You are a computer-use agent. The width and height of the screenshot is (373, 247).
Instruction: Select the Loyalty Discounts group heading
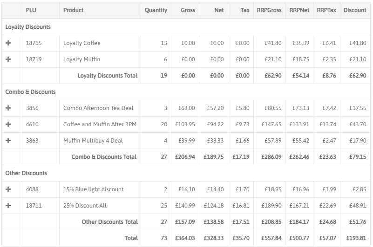click(28, 27)
